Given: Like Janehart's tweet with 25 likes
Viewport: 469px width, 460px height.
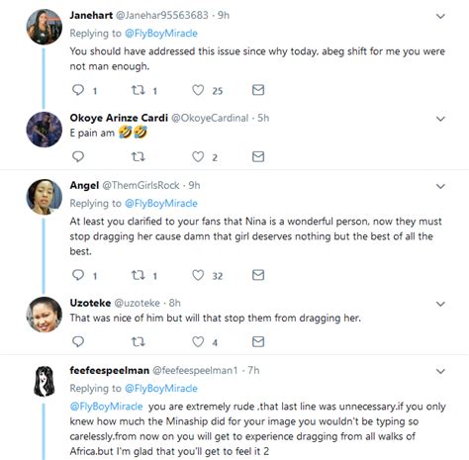Looking at the screenshot, I should [198, 90].
